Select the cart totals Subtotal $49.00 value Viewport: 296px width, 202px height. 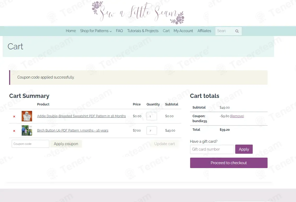pos(225,108)
